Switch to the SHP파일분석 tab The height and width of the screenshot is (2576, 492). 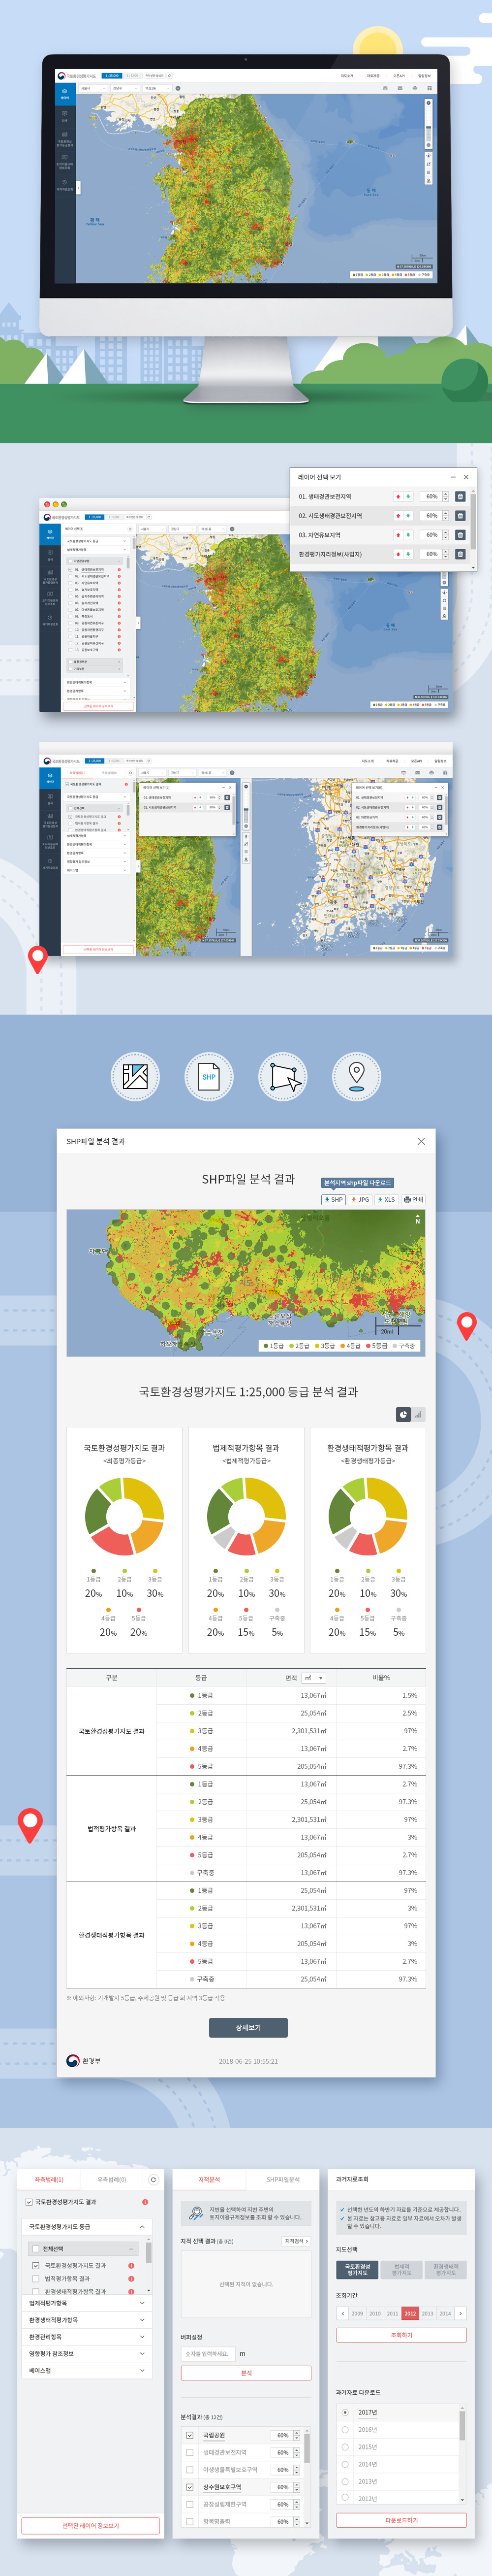pyautogui.click(x=282, y=2180)
